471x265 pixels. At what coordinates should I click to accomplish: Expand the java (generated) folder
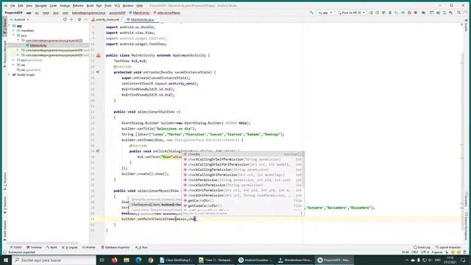[x=13, y=60]
